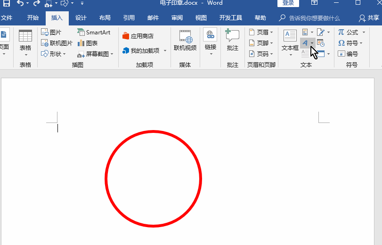The width and height of the screenshot is (382, 245).
Task: Switch to the 视图 tab
Action: (201, 18)
